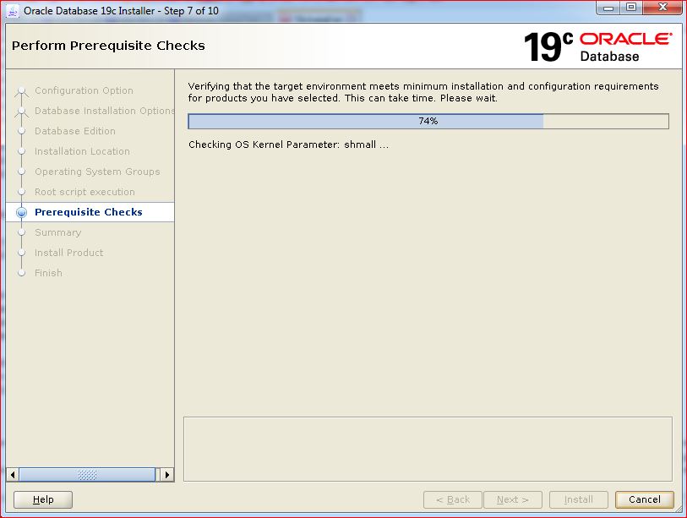
Task: Cancel the Oracle installation
Action: point(644,499)
